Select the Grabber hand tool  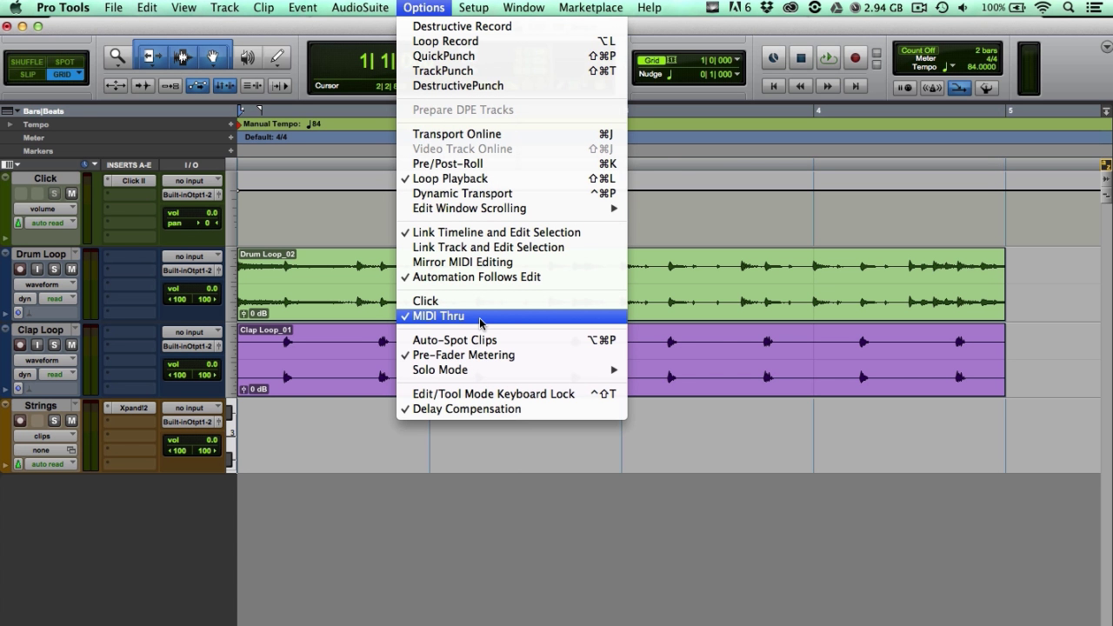[x=213, y=57]
